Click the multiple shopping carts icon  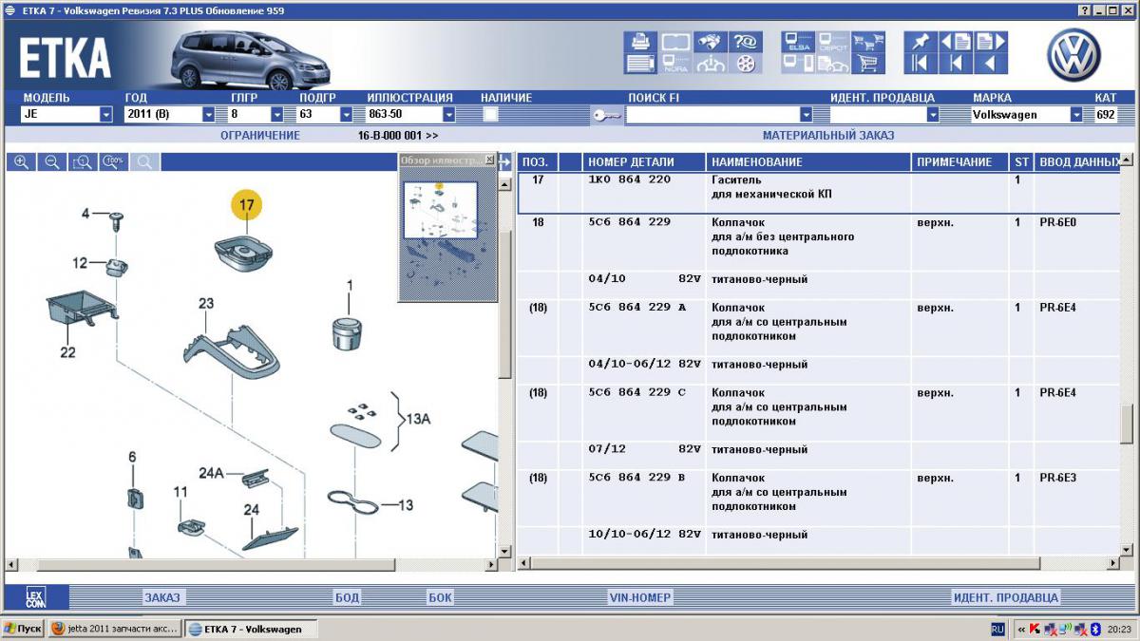point(867,42)
